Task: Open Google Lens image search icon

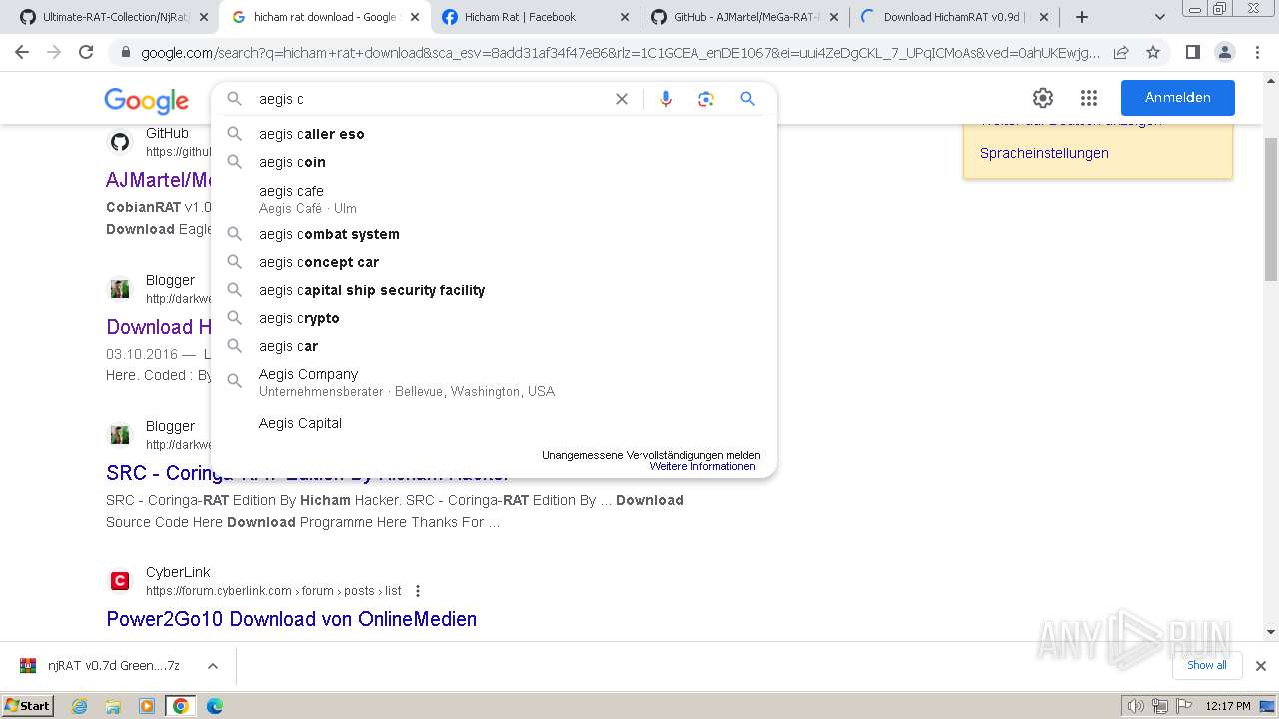Action: tap(706, 99)
